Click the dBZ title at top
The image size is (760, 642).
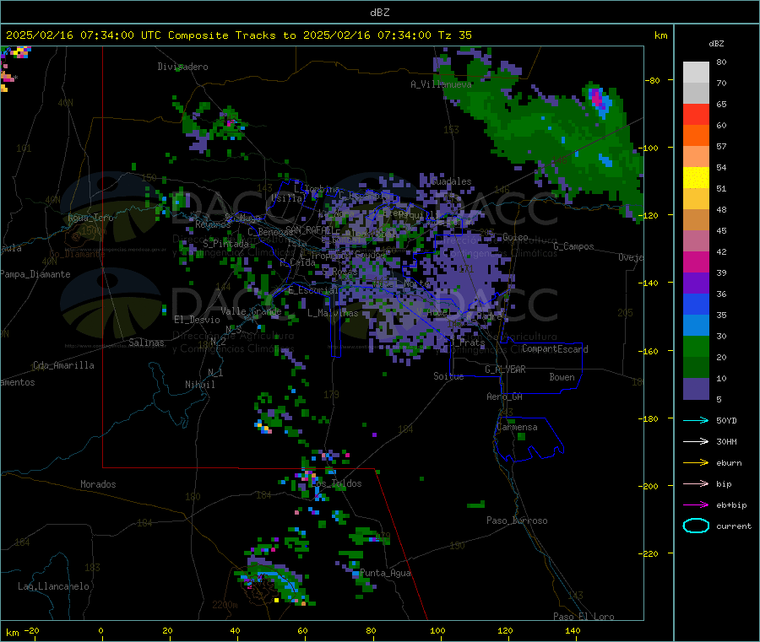click(x=379, y=13)
